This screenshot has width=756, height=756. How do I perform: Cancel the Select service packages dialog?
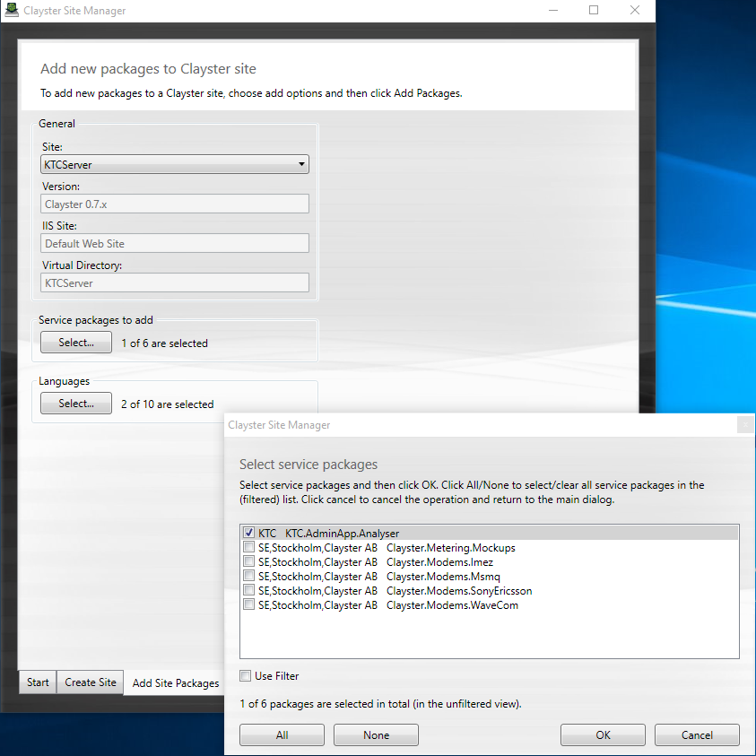697,734
